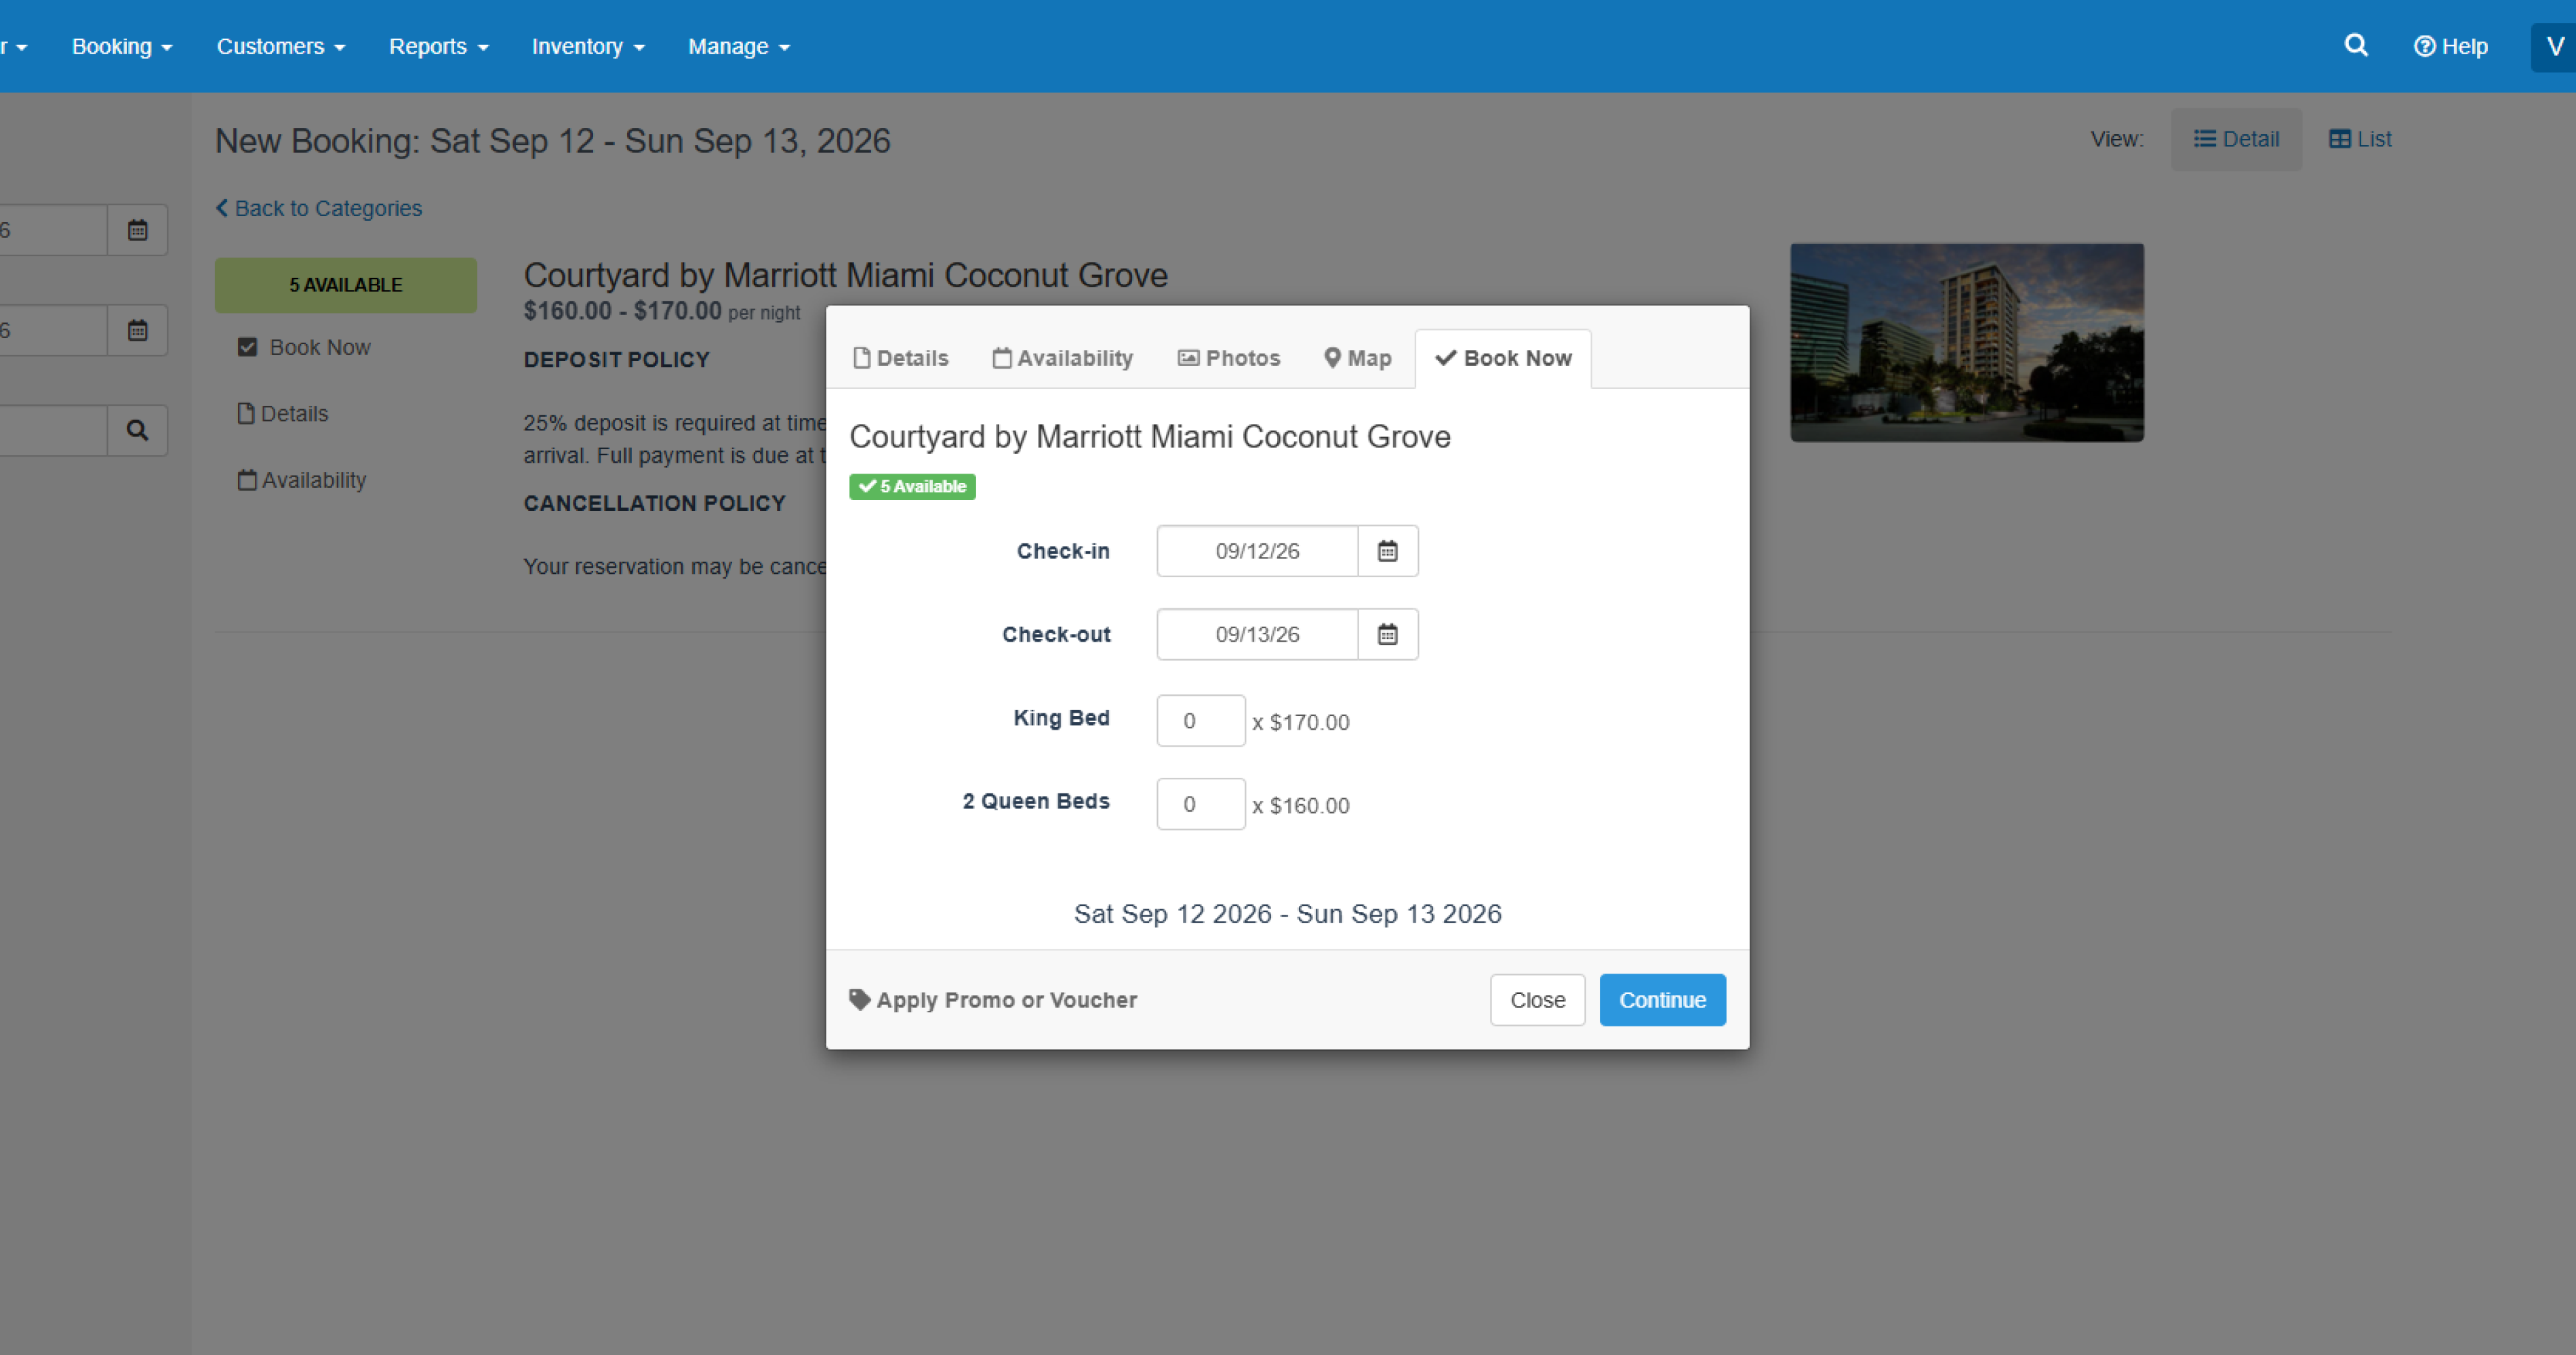Click the Courtyard by Marriott heading on page

point(845,275)
